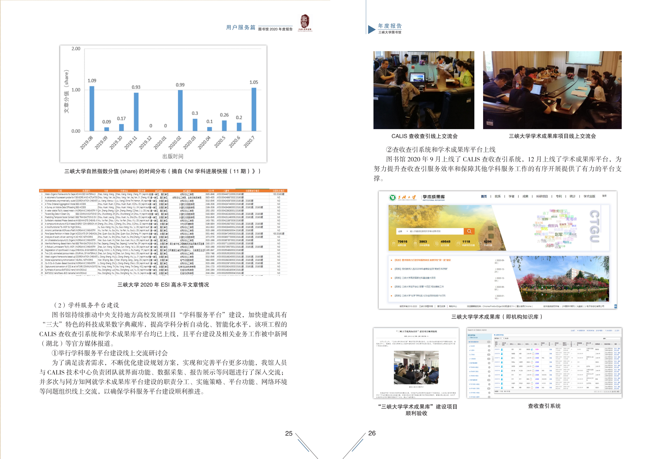Click the 三峡大学 logo in repository header
The image size is (660, 459).
[402, 197]
